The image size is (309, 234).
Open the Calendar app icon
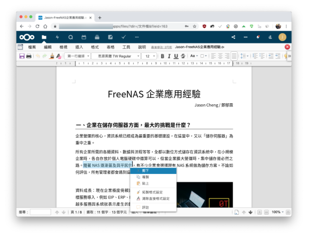(x=84, y=37)
